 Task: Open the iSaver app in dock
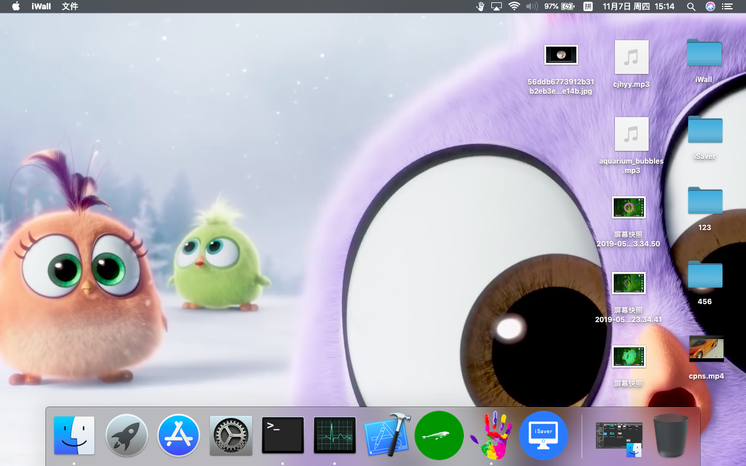(543, 435)
